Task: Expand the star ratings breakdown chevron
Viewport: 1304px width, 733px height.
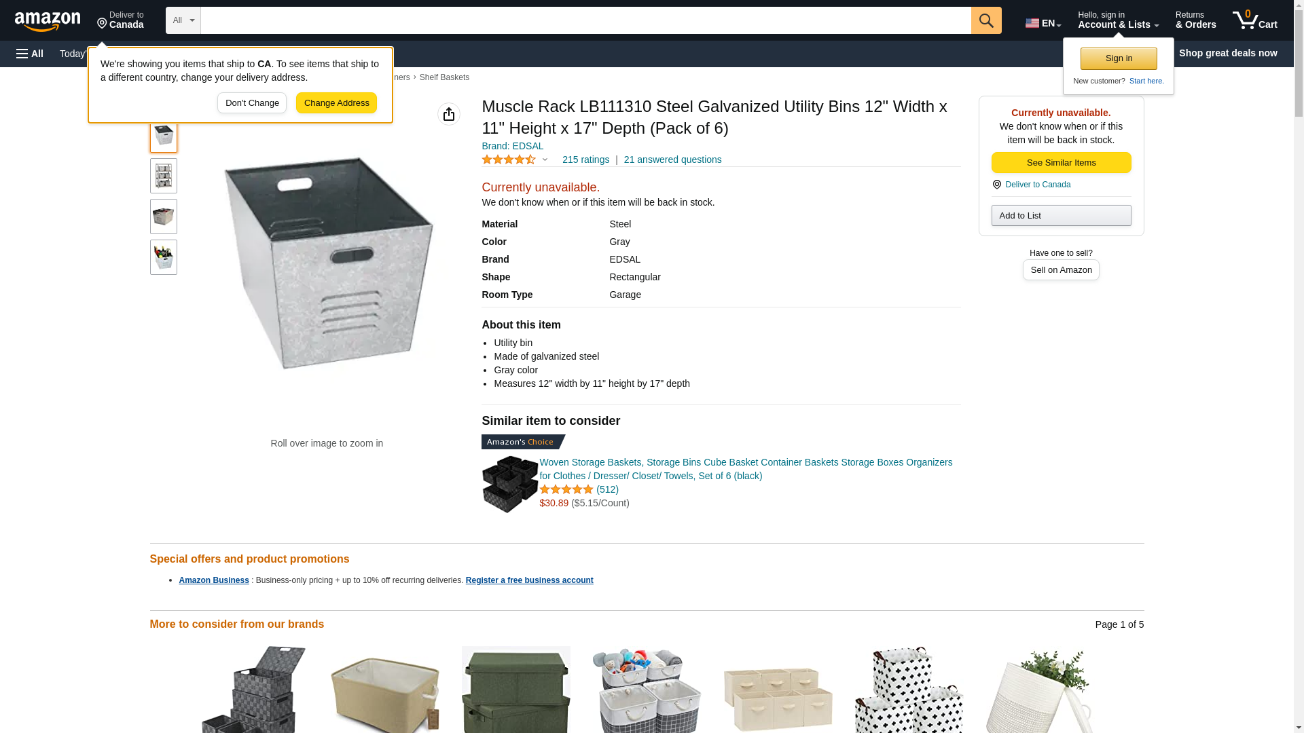Action: [x=545, y=159]
